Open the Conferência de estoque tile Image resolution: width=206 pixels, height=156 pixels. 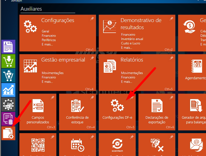77,112
